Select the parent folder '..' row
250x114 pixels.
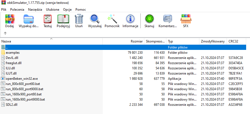tap(123, 47)
